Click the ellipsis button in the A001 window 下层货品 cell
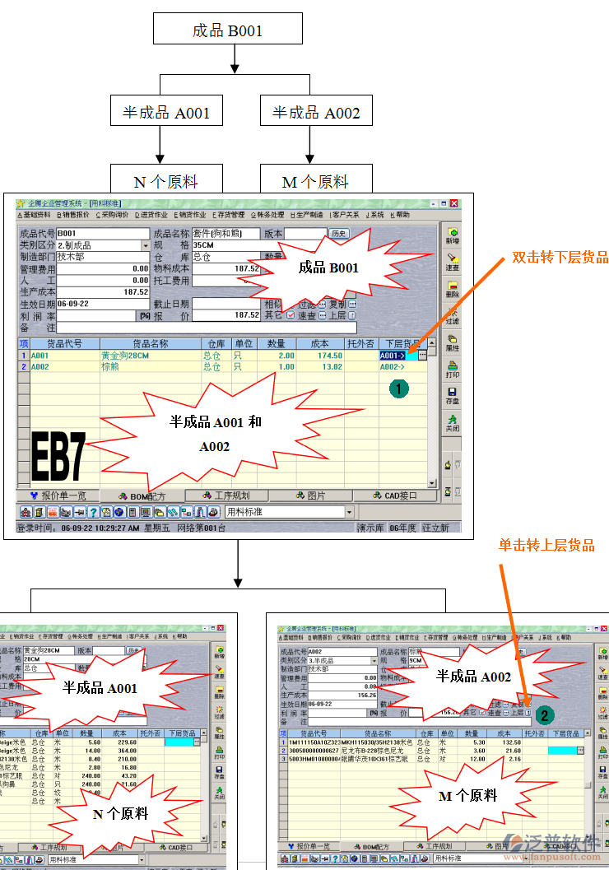 pyautogui.click(x=197, y=742)
